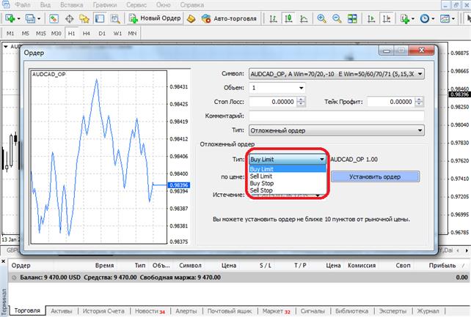This screenshot has width=471, height=317.
Task: Choose Buy Stop from the type list
Action: click(262, 184)
